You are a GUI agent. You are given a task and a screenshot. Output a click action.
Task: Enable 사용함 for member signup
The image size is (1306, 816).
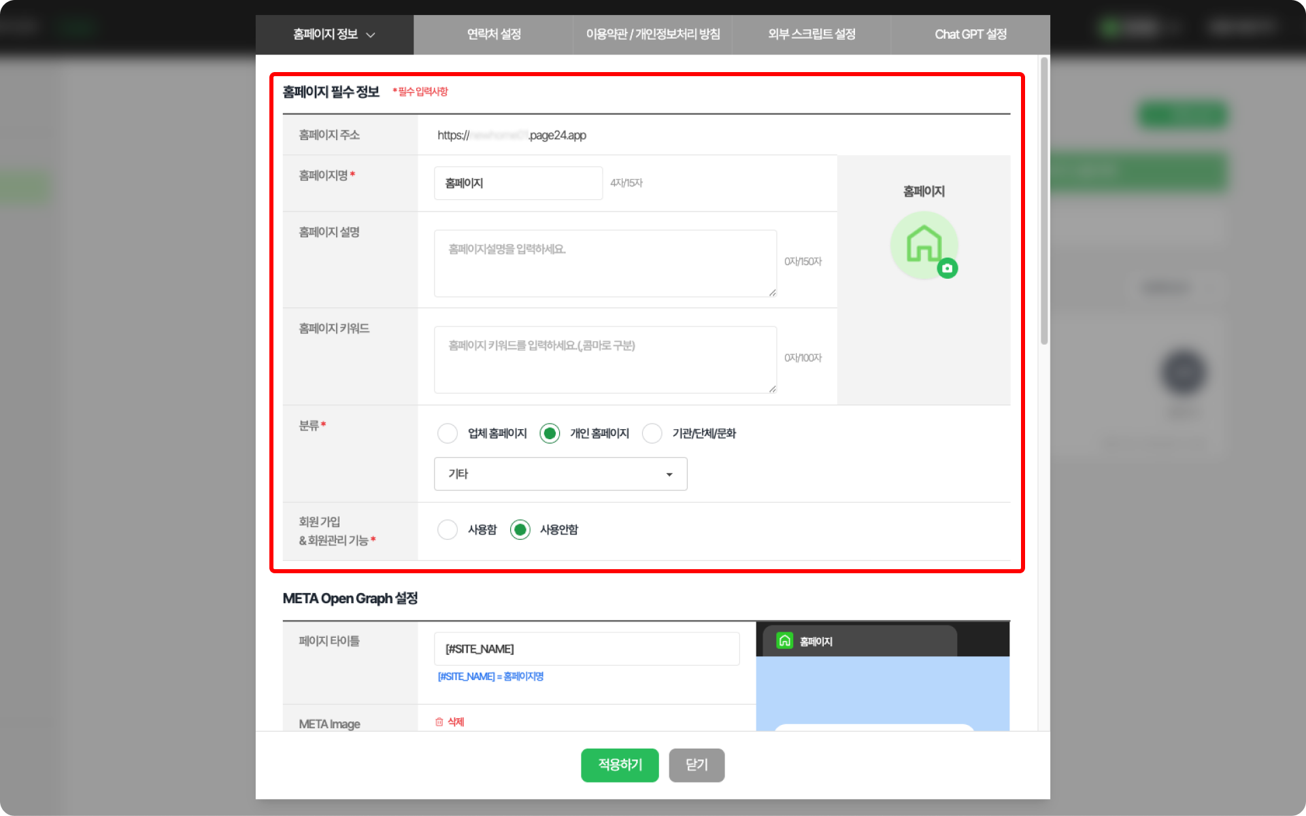click(448, 530)
